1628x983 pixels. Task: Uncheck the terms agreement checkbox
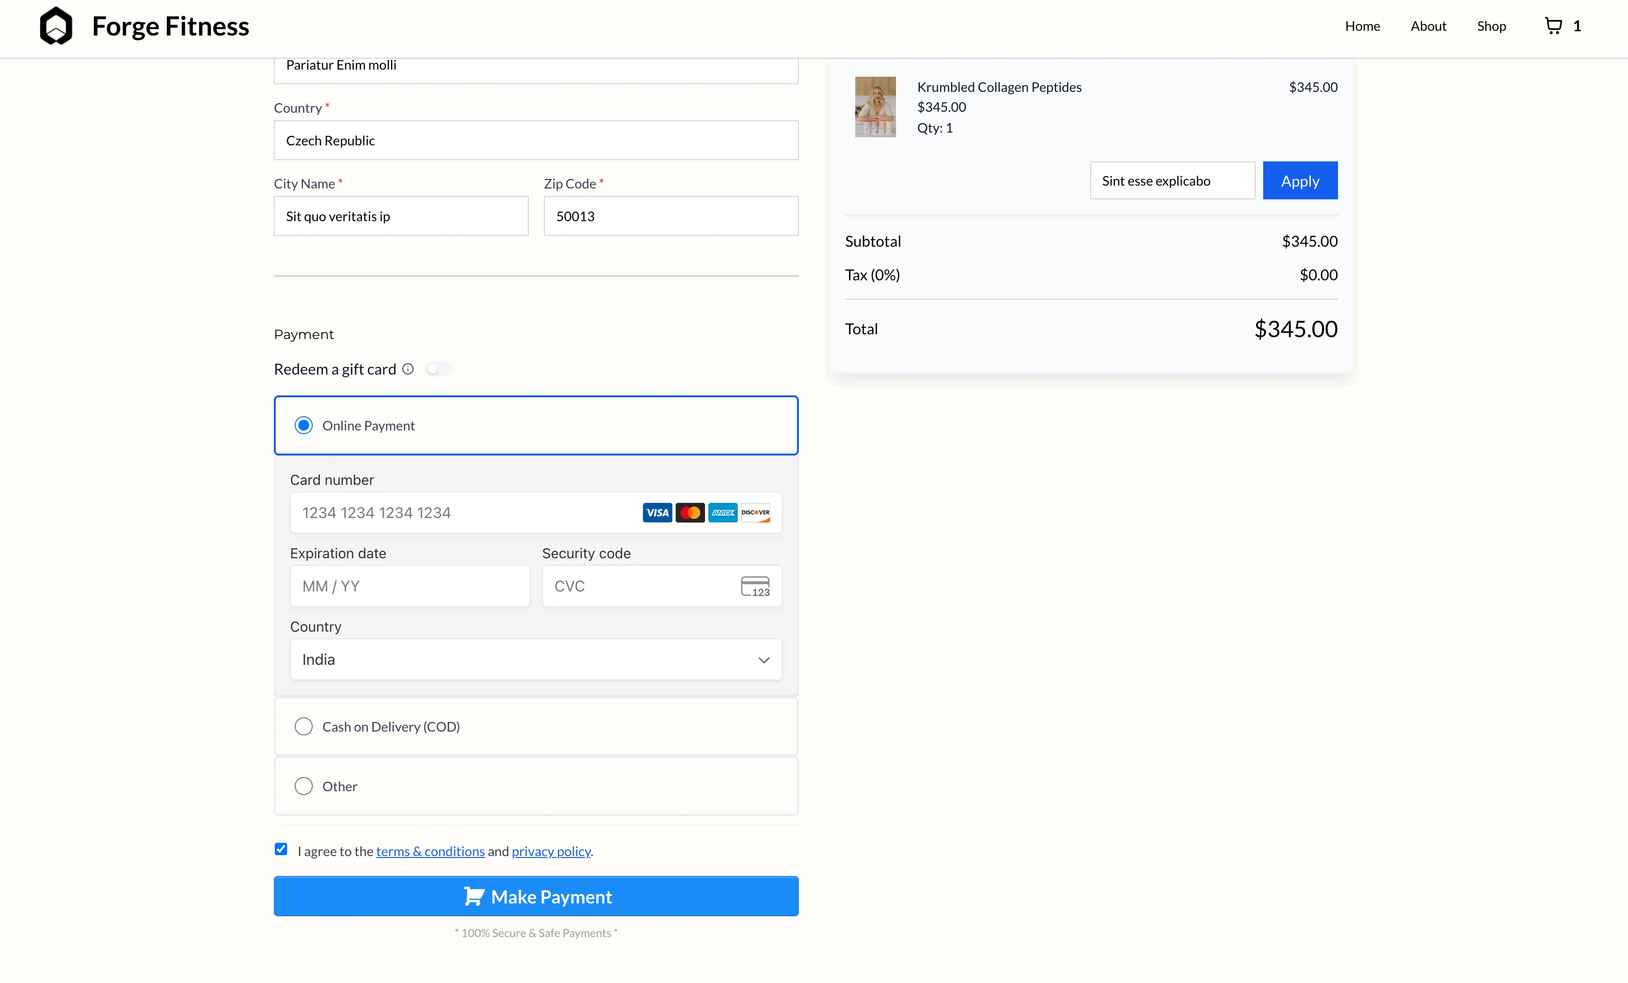281,849
